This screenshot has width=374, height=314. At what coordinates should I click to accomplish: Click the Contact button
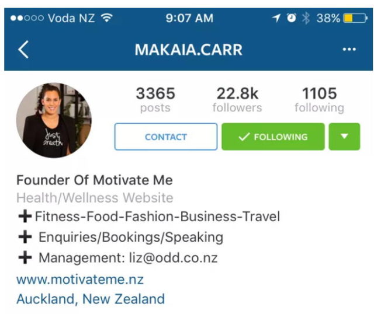[166, 137]
